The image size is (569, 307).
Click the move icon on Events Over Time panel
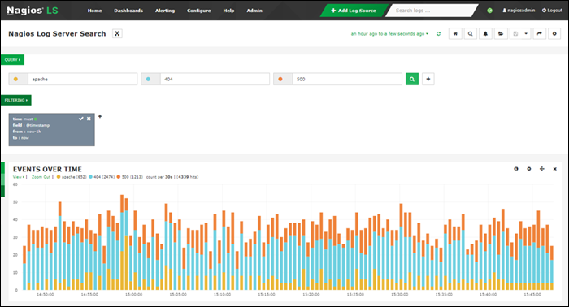tap(542, 169)
